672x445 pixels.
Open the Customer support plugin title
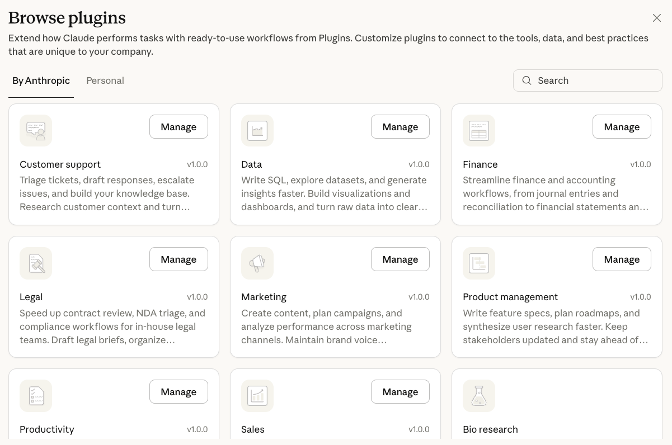60,164
